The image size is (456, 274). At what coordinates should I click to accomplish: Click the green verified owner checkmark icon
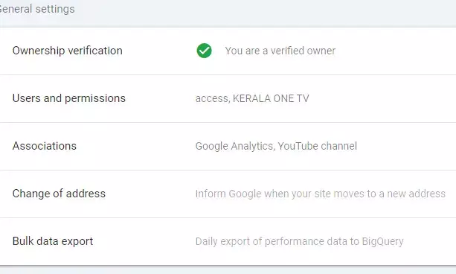(204, 51)
